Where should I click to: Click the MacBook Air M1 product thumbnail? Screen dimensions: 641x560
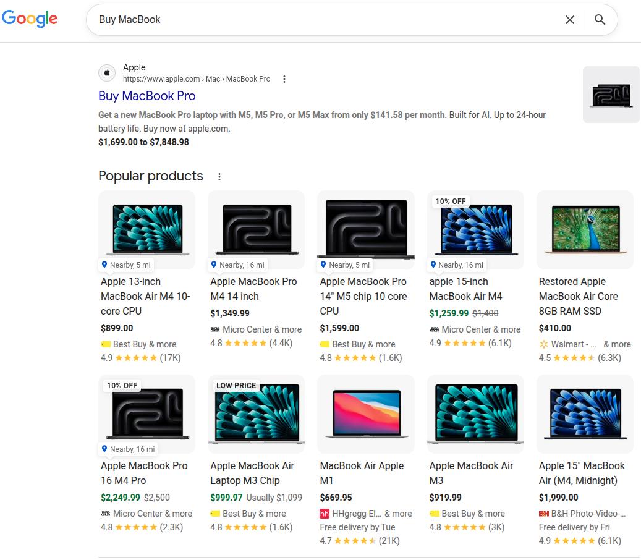[x=365, y=414]
